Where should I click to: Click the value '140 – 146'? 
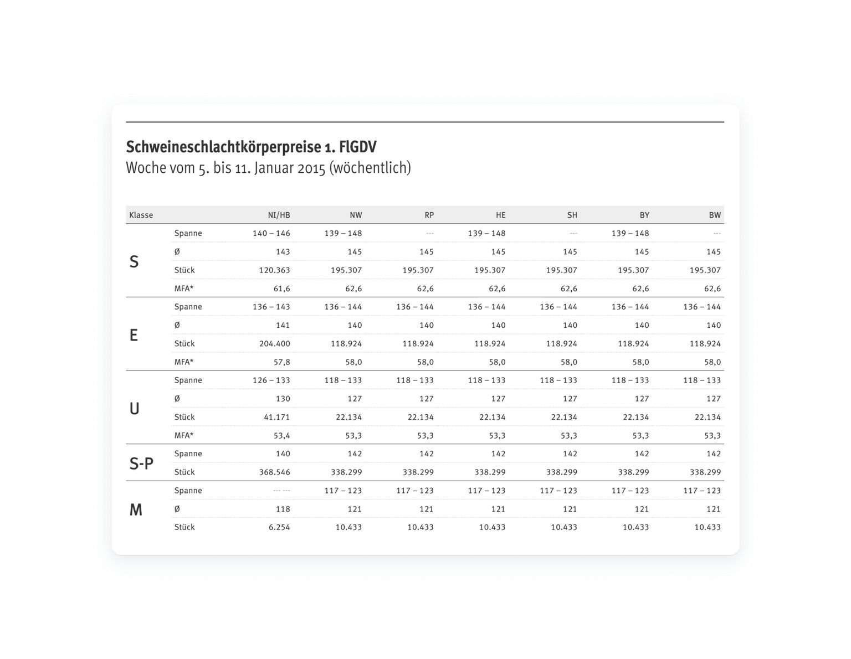point(271,233)
